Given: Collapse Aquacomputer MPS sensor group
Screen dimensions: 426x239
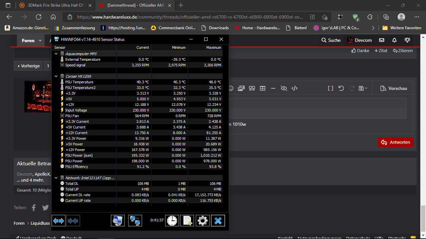Looking at the screenshot, I should click(56, 54).
